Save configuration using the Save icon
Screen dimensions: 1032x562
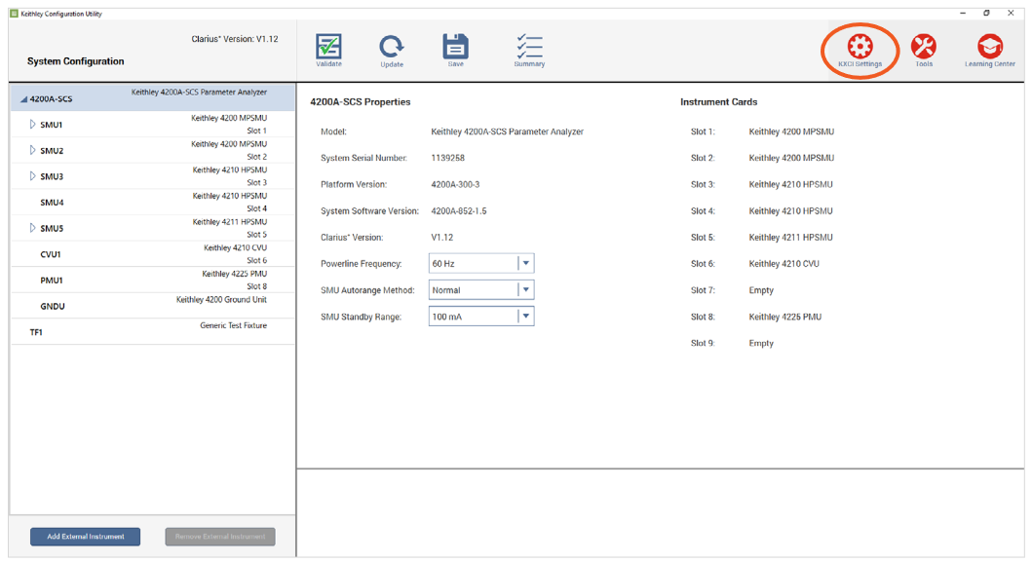[455, 48]
